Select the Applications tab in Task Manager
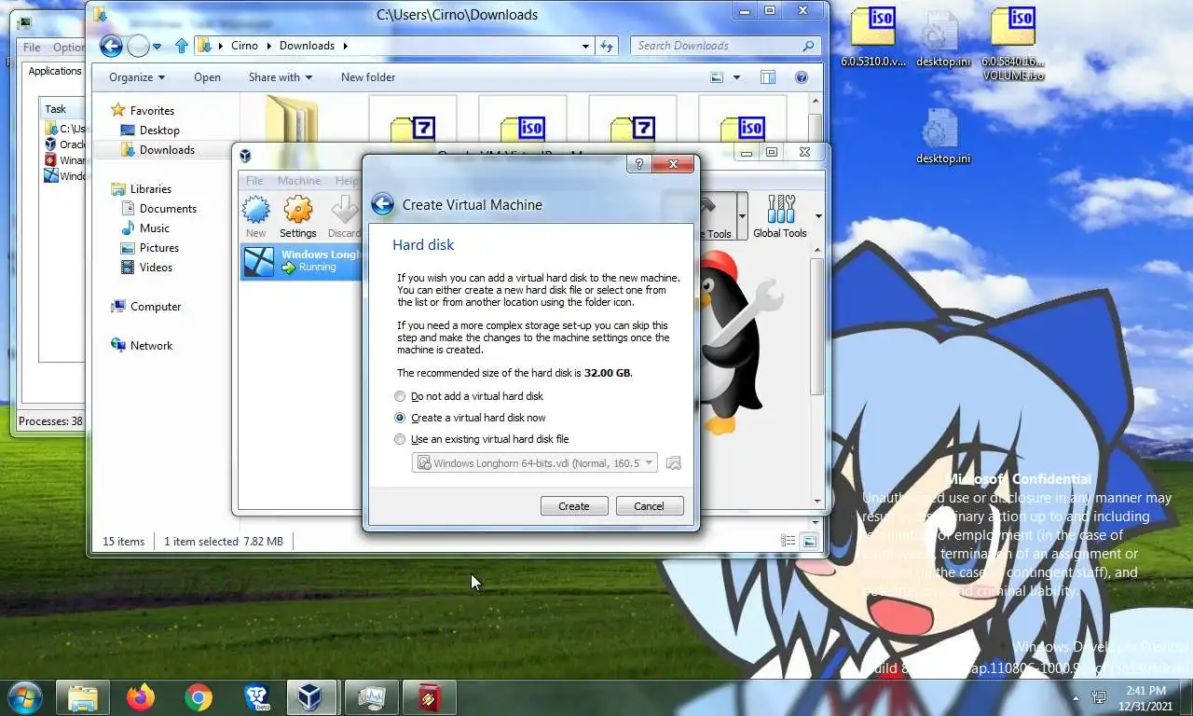The width and height of the screenshot is (1193, 716). (55, 71)
